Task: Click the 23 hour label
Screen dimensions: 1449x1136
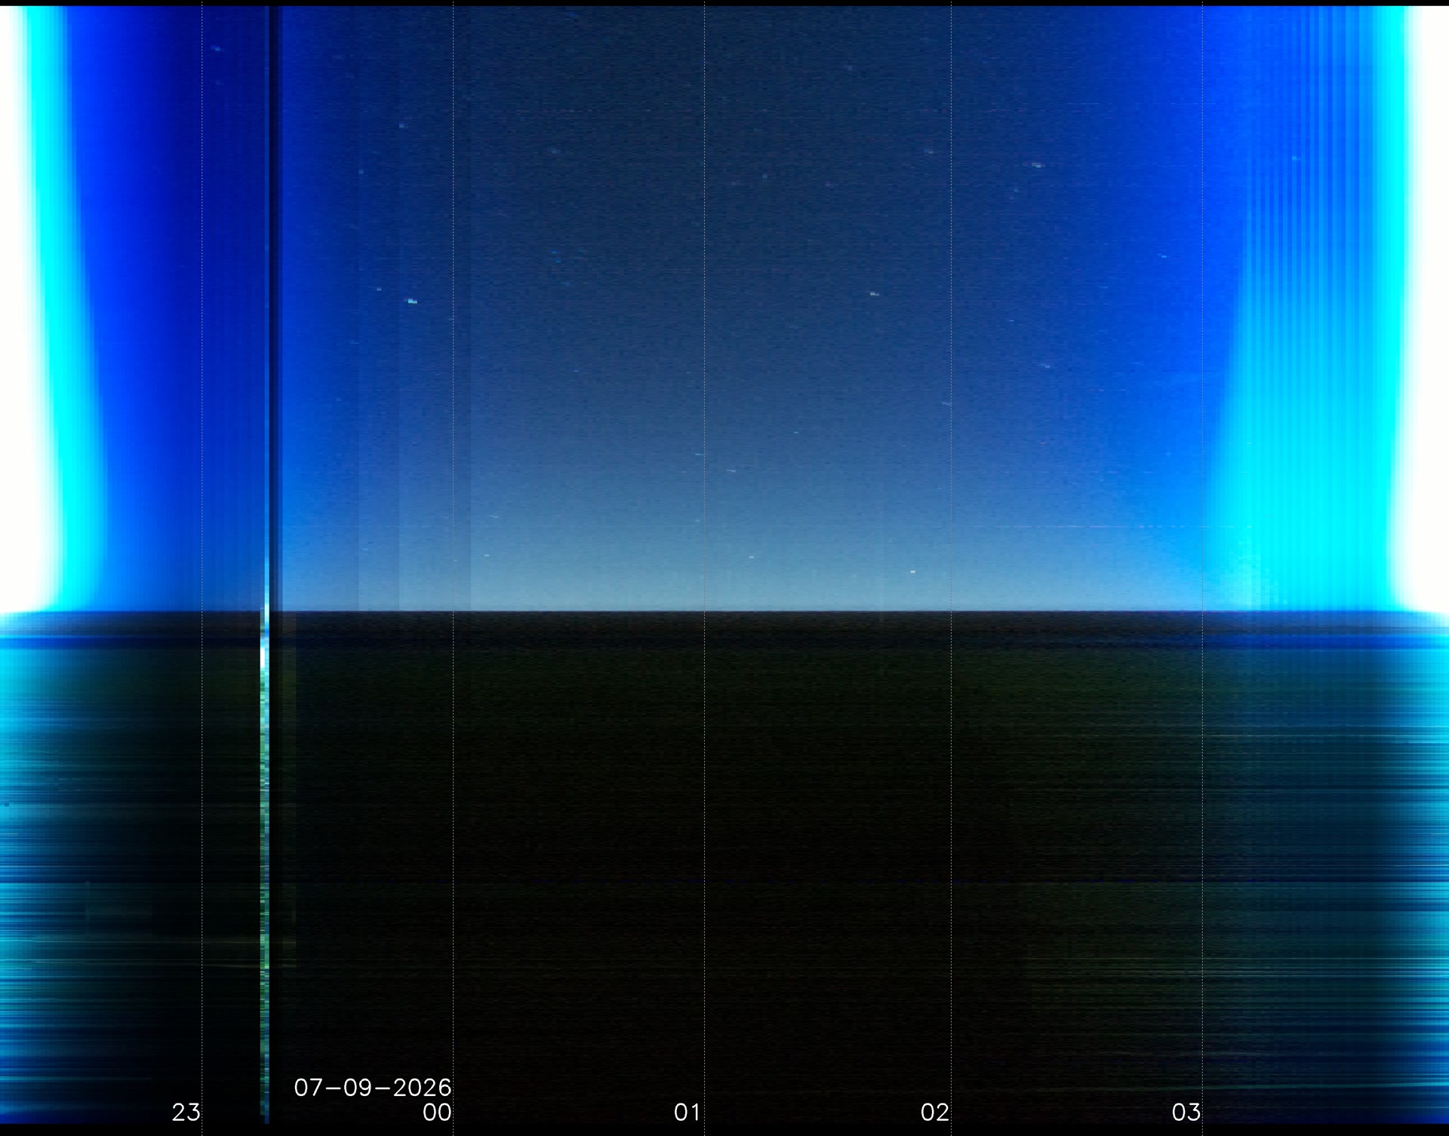Action: coord(186,1112)
